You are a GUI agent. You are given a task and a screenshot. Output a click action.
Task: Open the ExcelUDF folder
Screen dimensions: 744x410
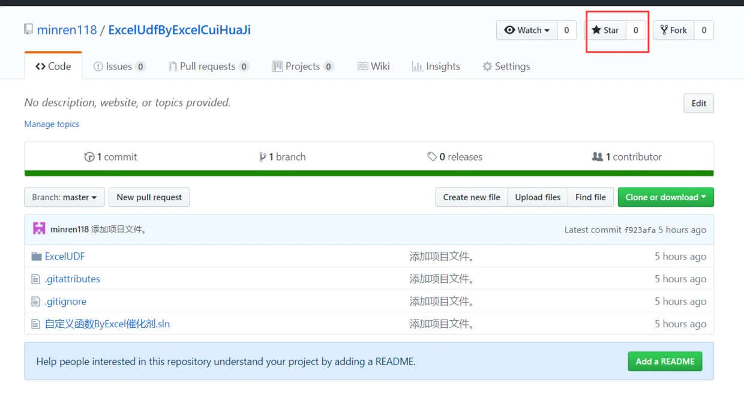[x=65, y=257]
